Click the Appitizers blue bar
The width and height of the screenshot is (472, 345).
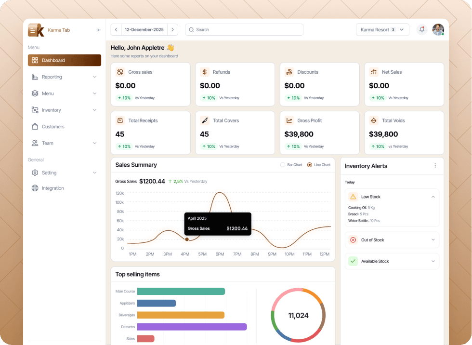pos(157,303)
